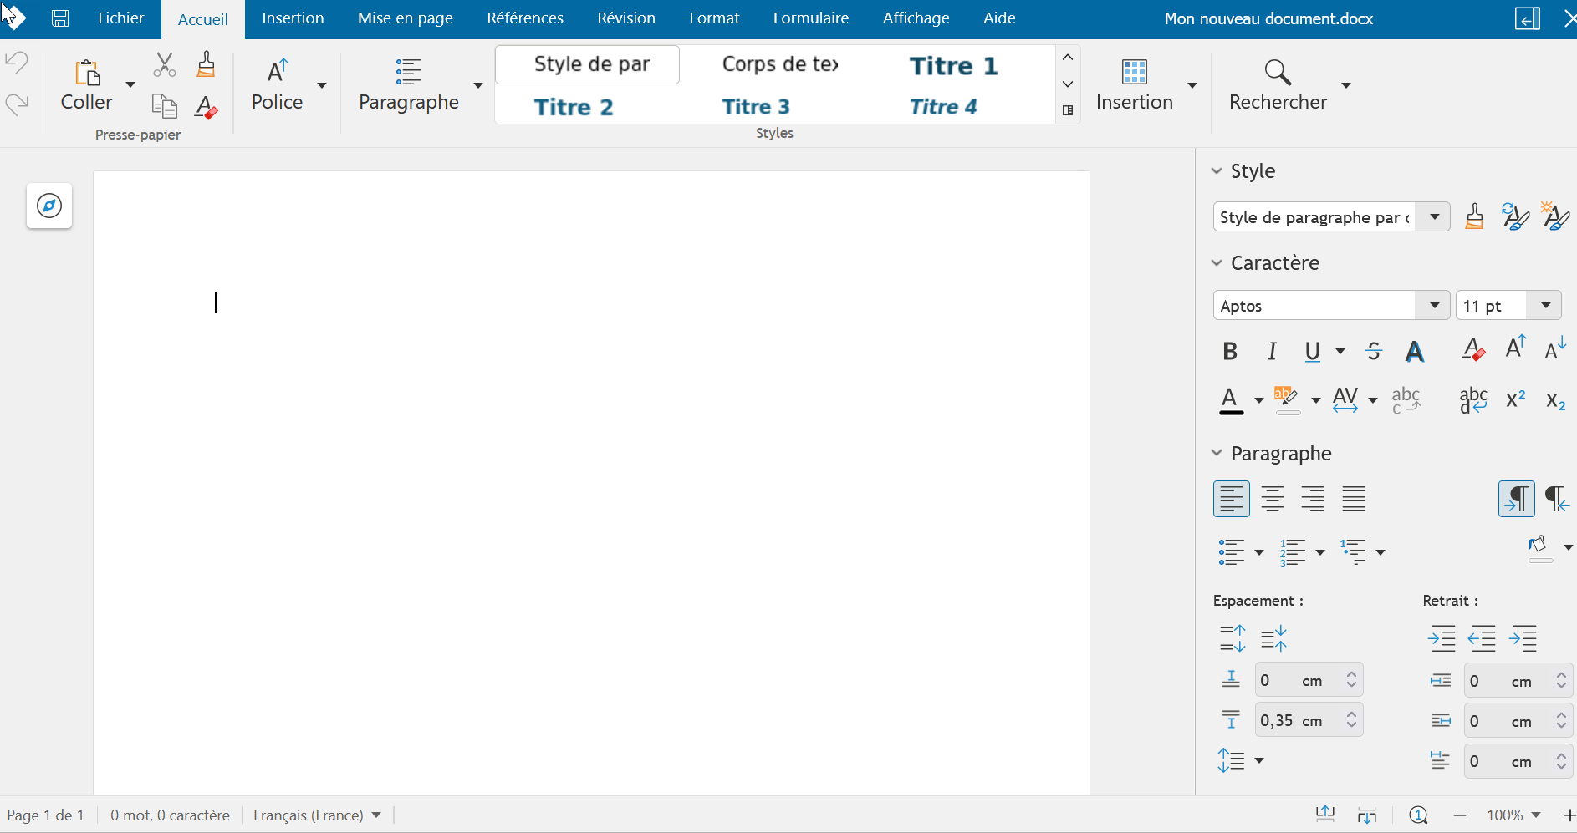The height and width of the screenshot is (833, 1577).
Task: Apply the Titre 1 style
Action: click(x=953, y=65)
